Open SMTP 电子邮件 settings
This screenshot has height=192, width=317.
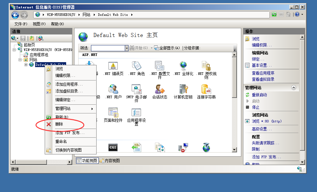[x=136, y=90]
